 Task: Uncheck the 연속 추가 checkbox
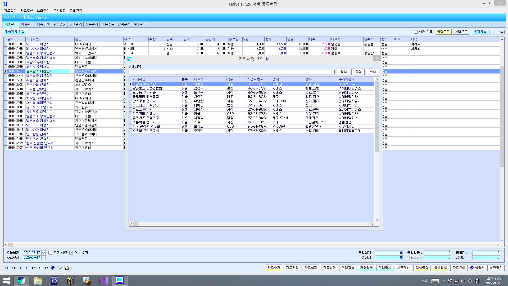click(x=71, y=253)
